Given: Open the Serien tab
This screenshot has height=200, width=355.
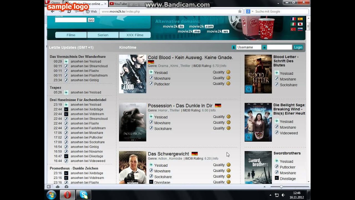Looking at the screenshot, I should click(103, 35).
